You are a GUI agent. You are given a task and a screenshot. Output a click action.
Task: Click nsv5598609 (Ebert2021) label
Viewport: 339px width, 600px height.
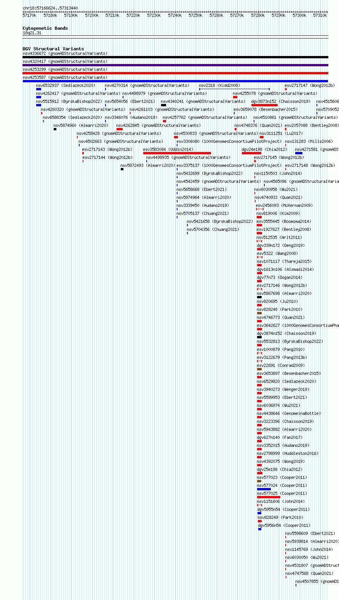[310, 533]
